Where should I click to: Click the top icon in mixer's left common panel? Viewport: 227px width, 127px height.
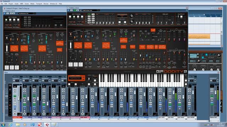[10, 85]
